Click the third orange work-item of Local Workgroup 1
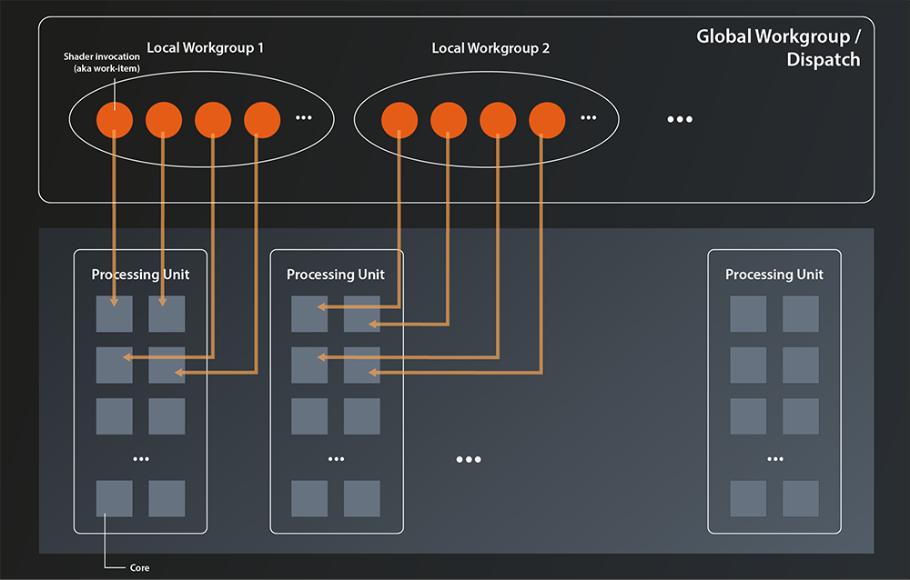Screen dimensions: 910x580 (x=213, y=118)
